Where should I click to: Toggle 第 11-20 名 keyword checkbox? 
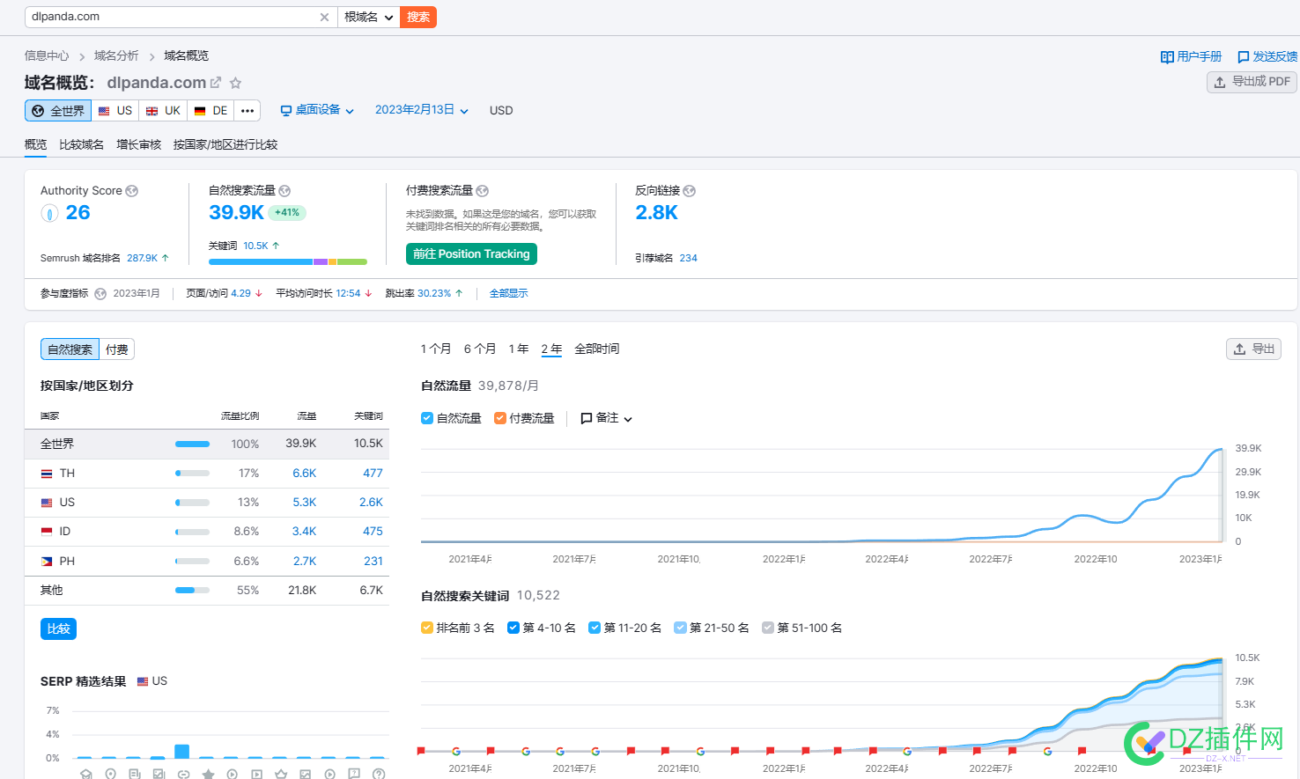(x=595, y=628)
